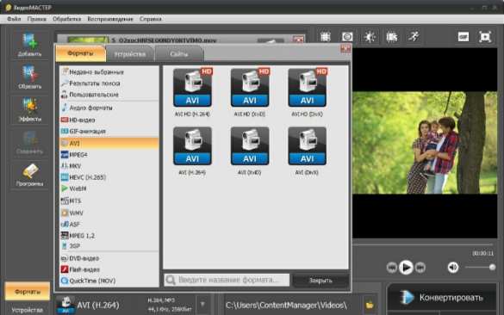Select Недавно выбранные in the list
This screenshot has width=504, height=315.
[109, 72]
